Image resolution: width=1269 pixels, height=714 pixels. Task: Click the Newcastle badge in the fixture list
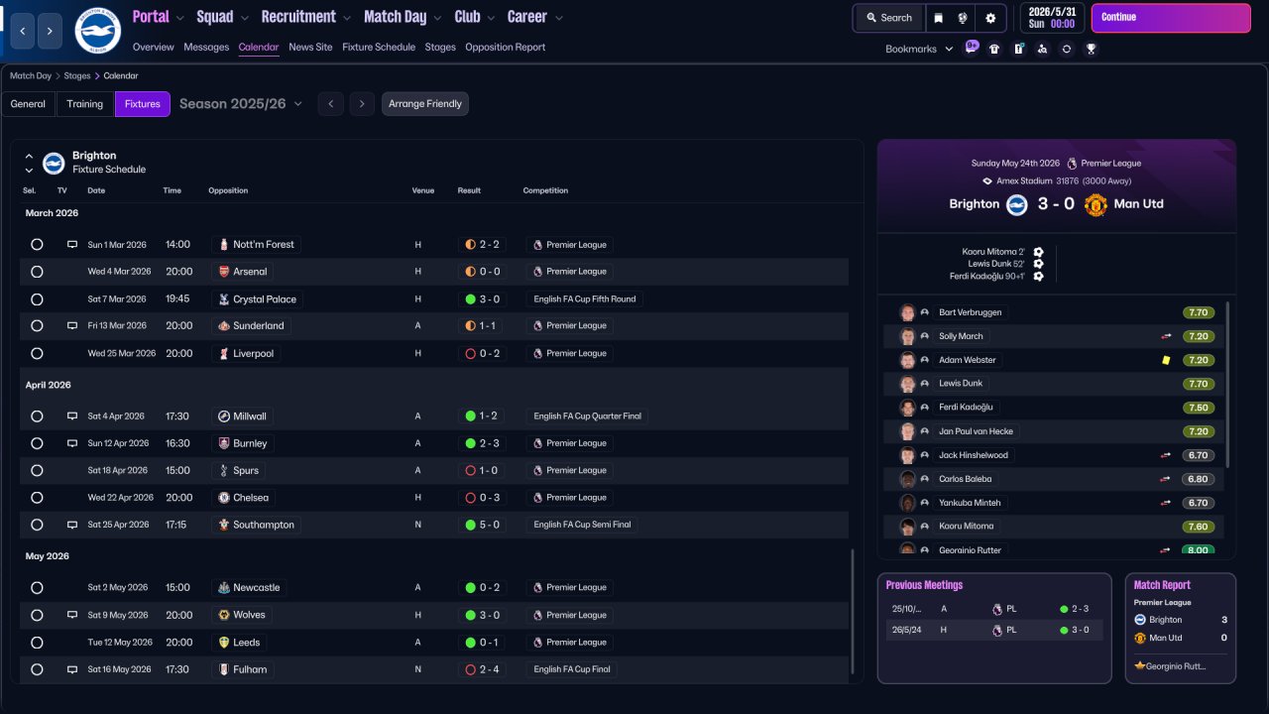[x=223, y=588]
